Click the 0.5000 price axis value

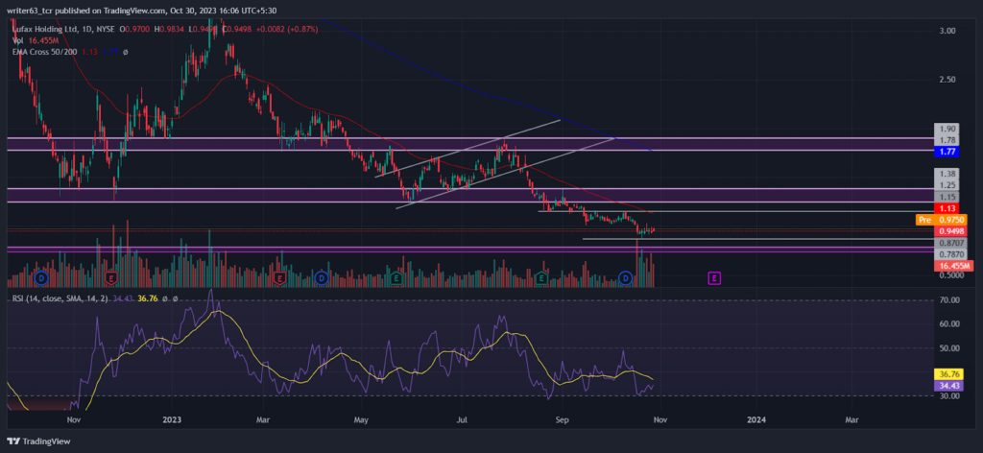[x=951, y=275]
